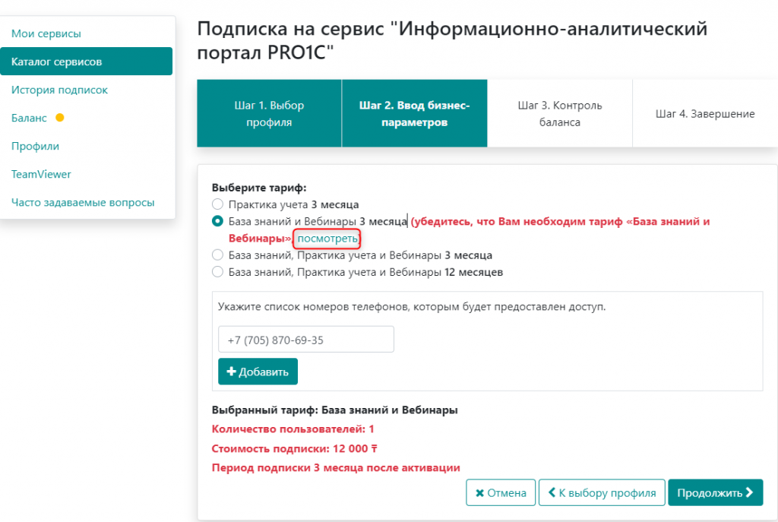Click the Отмена button
Viewport: 778px width, 522px height.
click(x=501, y=492)
